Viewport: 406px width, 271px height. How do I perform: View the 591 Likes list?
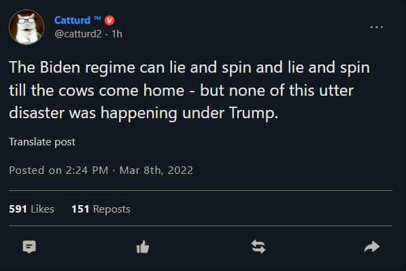[31, 209]
